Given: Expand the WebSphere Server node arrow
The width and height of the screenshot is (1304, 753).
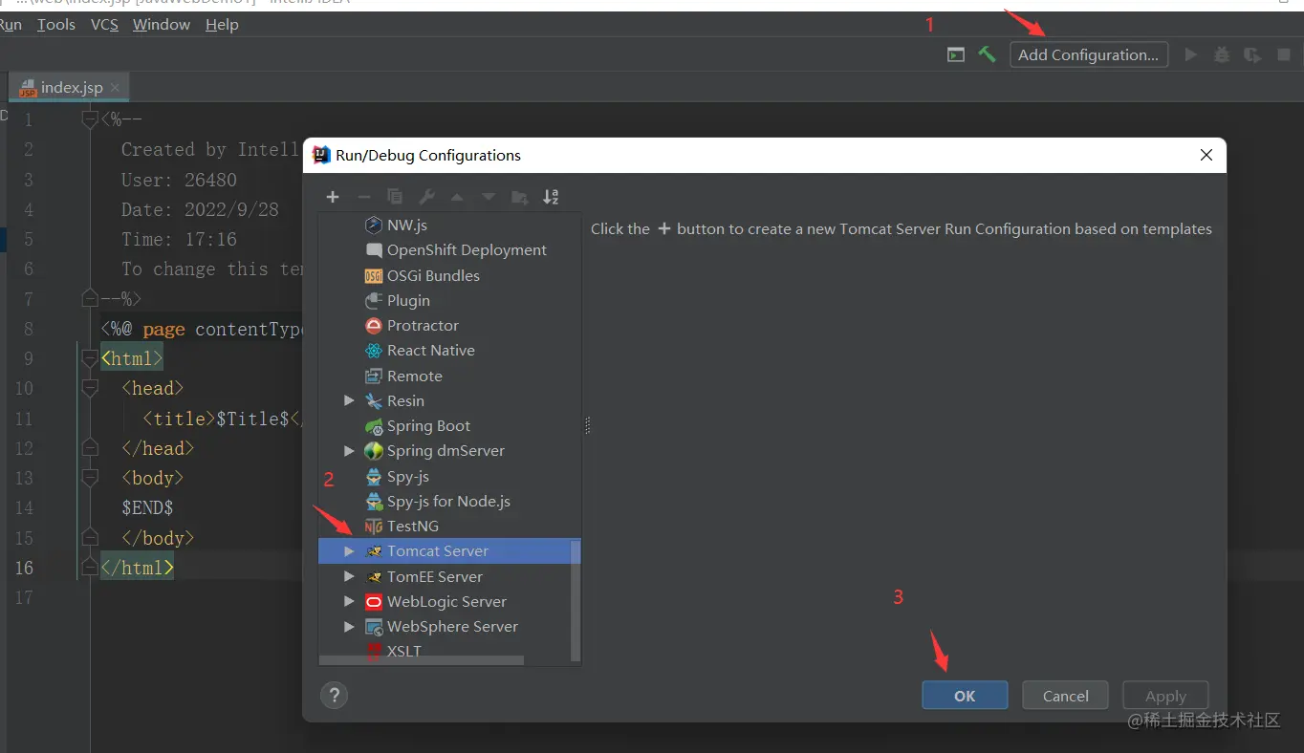Looking at the screenshot, I should pos(349,627).
